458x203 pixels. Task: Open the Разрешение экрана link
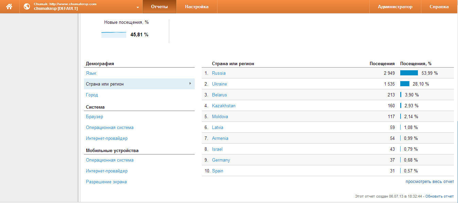106,182
